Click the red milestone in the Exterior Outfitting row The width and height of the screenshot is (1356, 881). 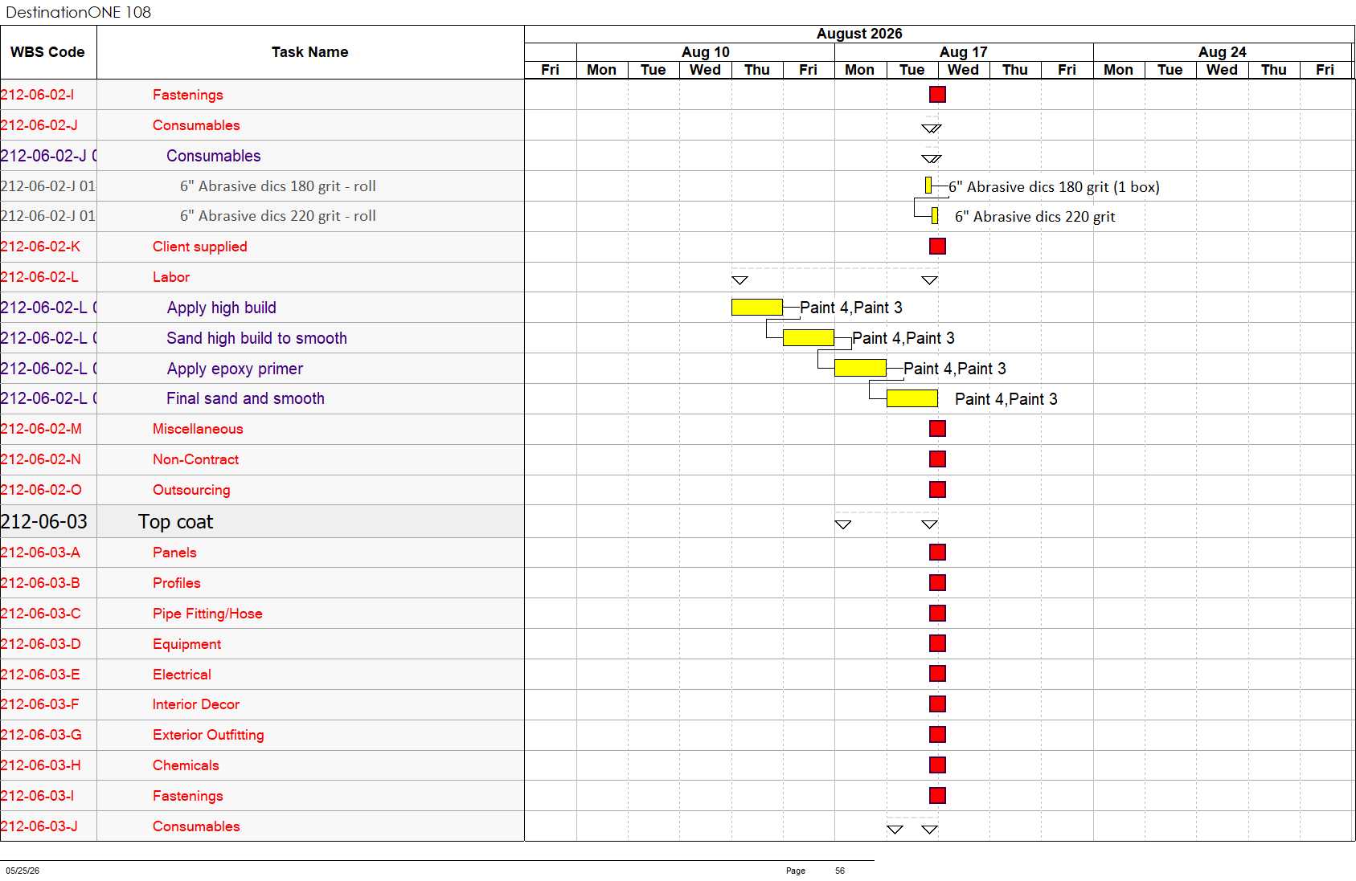(937, 735)
